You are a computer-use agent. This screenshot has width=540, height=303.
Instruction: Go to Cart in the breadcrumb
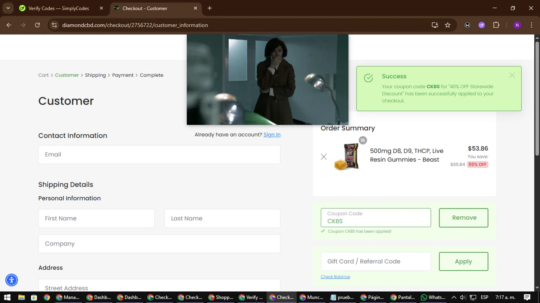43,75
